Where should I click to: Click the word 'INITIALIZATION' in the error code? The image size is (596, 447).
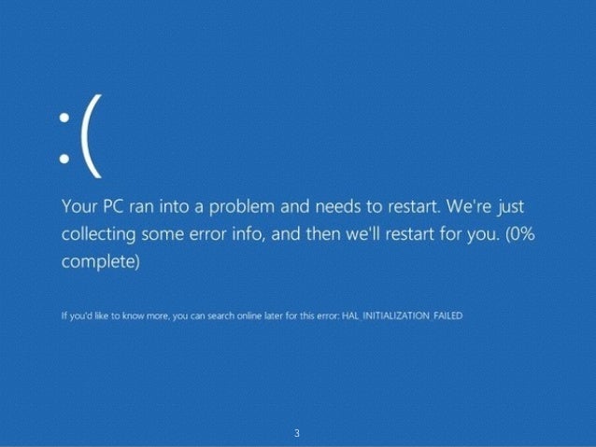[x=396, y=315]
